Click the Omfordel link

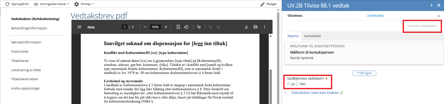pos(375,16)
